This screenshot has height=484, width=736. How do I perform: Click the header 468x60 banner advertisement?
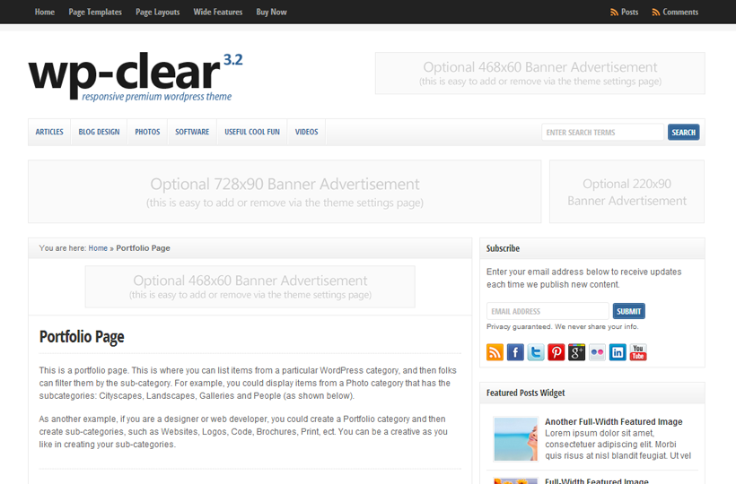[539, 73]
